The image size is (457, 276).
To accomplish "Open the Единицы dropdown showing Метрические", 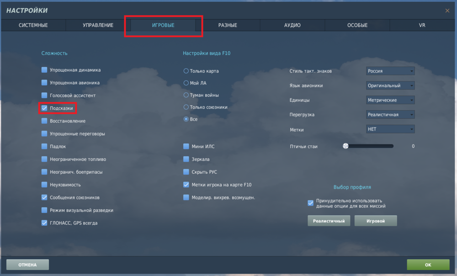I will 390,100.
